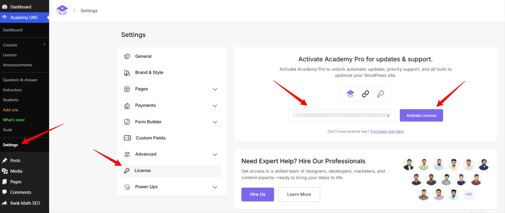Click the Settings page heading

pos(133,35)
